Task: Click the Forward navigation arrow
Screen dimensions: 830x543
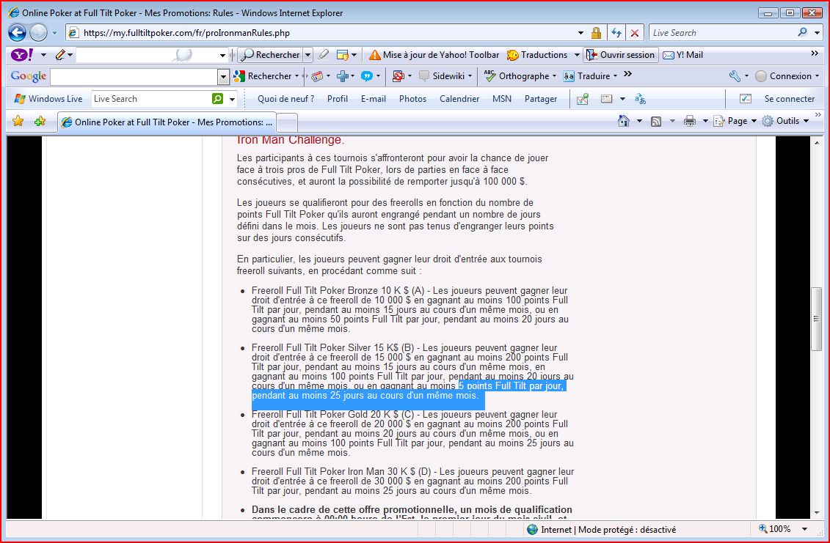Action: coord(38,33)
